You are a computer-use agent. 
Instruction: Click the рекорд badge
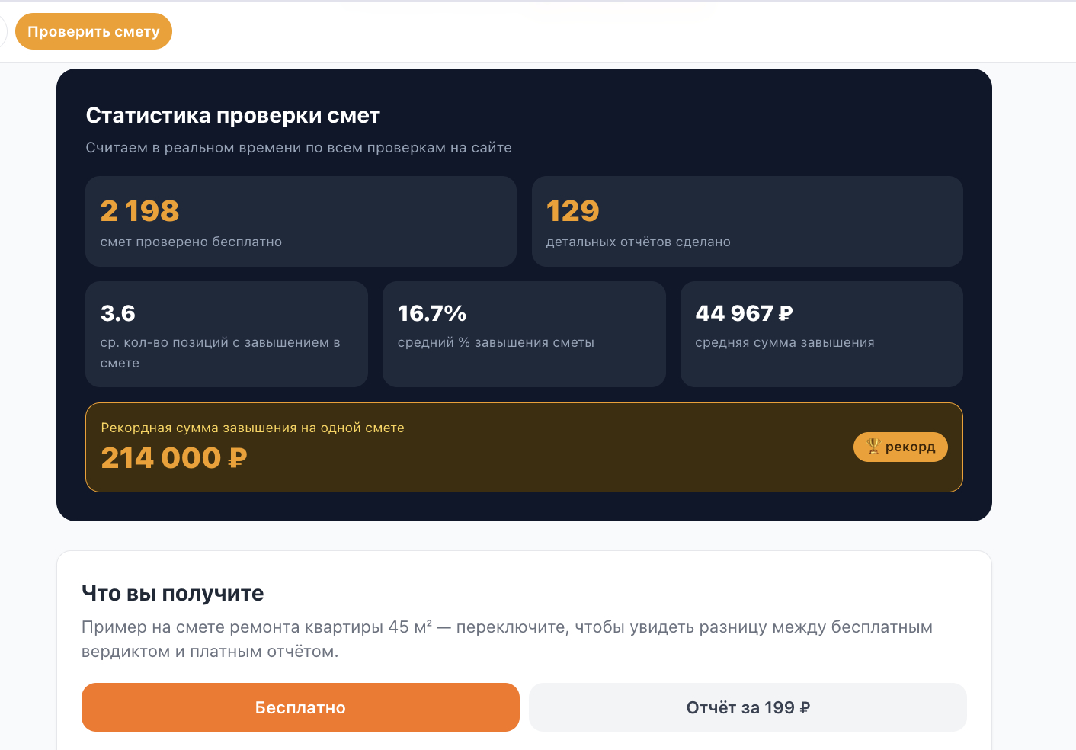pyautogui.click(x=901, y=447)
